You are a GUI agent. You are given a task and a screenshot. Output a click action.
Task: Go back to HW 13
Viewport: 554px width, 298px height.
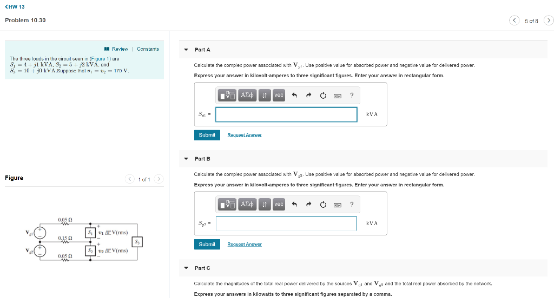(x=15, y=6)
